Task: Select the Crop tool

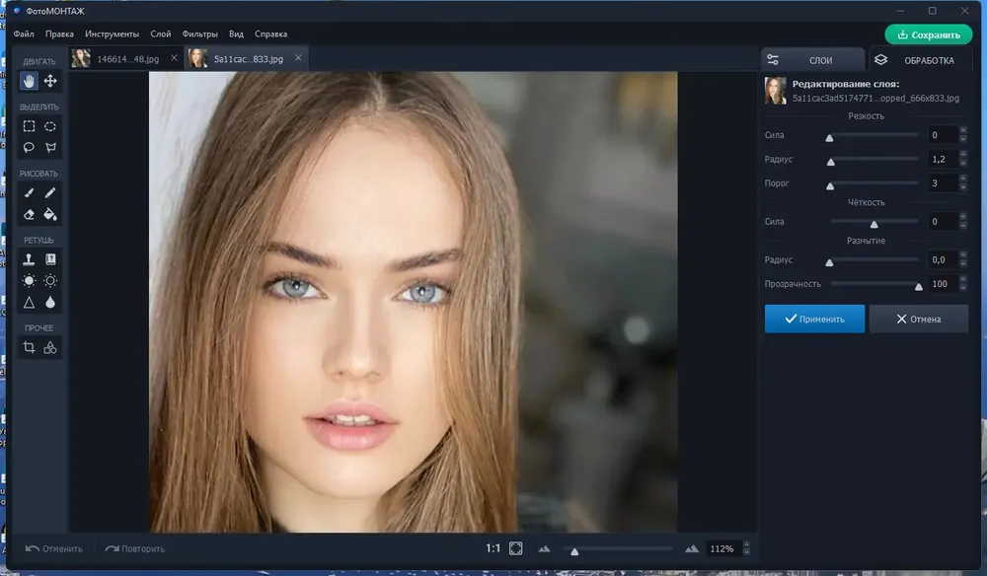Action: tap(29, 347)
